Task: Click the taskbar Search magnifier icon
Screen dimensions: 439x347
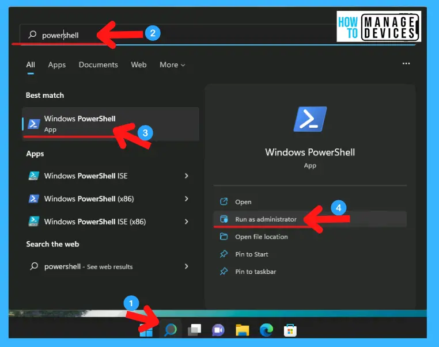Action: [170, 330]
